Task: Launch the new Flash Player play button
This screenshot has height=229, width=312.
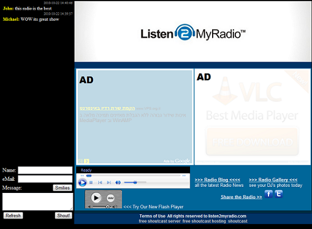Action: coord(96,198)
